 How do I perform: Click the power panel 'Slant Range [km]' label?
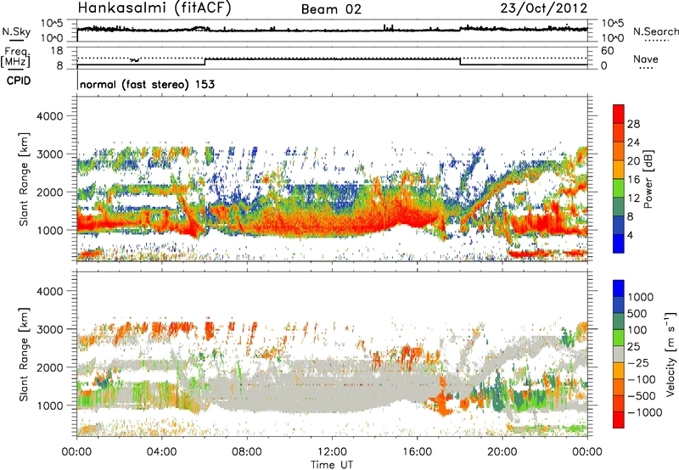[x=24, y=179]
